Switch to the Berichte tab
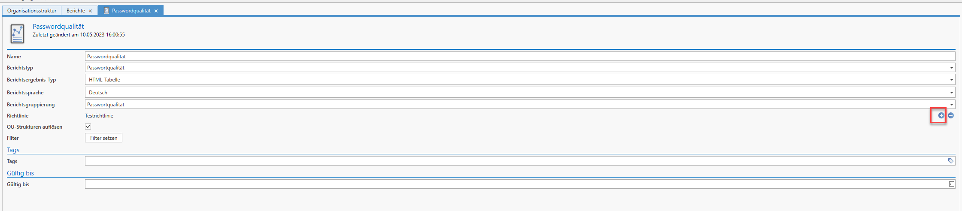 [x=76, y=11]
